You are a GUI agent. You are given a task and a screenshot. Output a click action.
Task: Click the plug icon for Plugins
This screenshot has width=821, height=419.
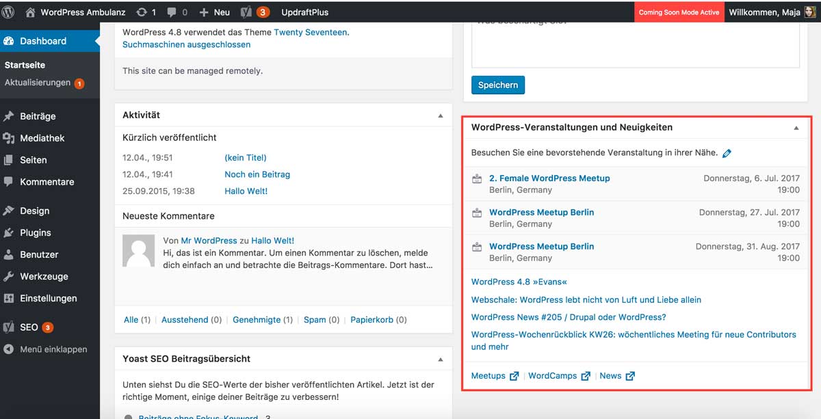pos(9,232)
